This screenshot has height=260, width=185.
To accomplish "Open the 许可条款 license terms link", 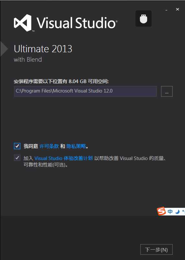I will click(49, 146).
